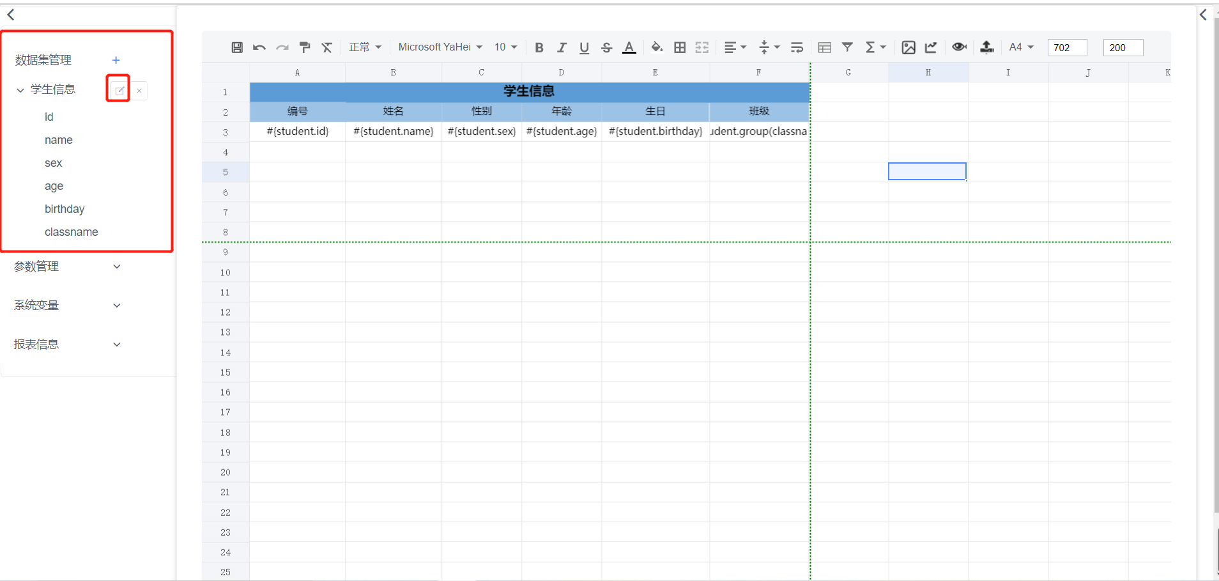
Task: Preview the report with eye icon
Action: click(959, 47)
